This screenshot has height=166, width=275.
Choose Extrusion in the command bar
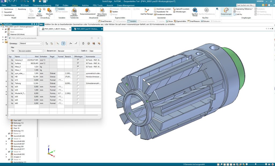pyautogui.click(x=205, y=21)
